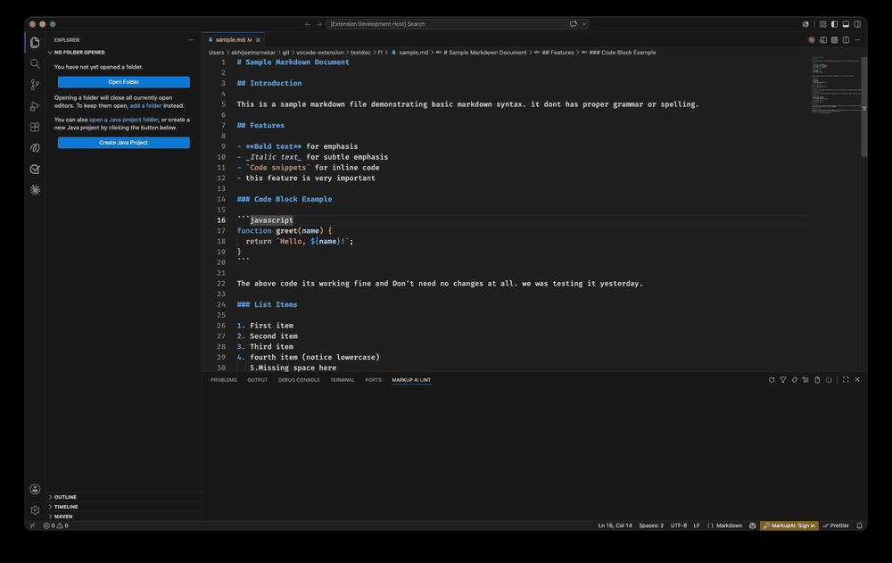
Task: Expand the Timeline section
Action: point(65,507)
